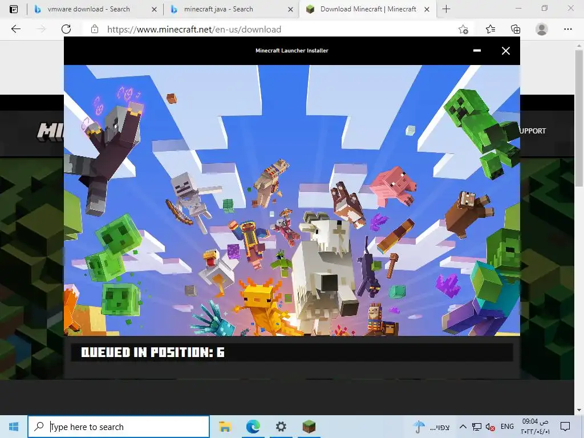
Task: Switch the ENG input language indicator
Action: click(507, 427)
